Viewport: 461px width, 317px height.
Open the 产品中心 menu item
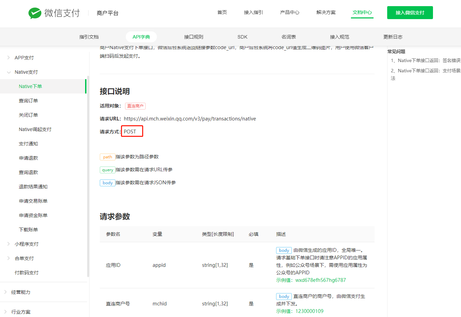(x=289, y=12)
